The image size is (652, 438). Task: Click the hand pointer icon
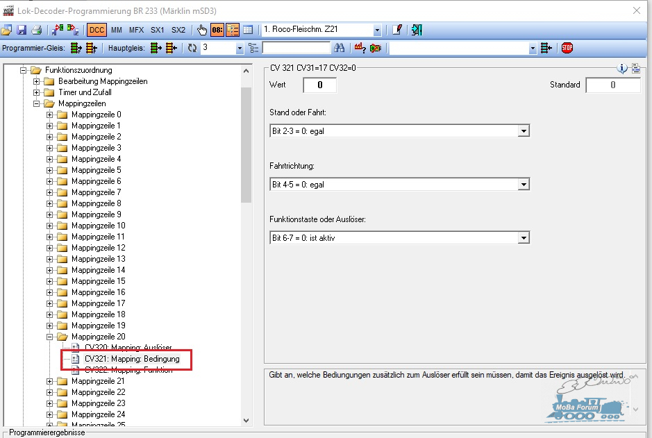coord(202,30)
